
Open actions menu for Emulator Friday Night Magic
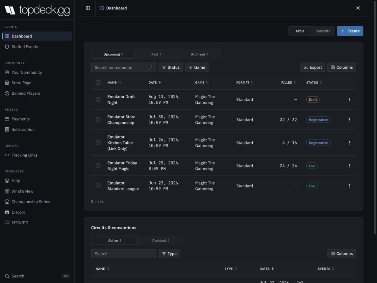349,166
